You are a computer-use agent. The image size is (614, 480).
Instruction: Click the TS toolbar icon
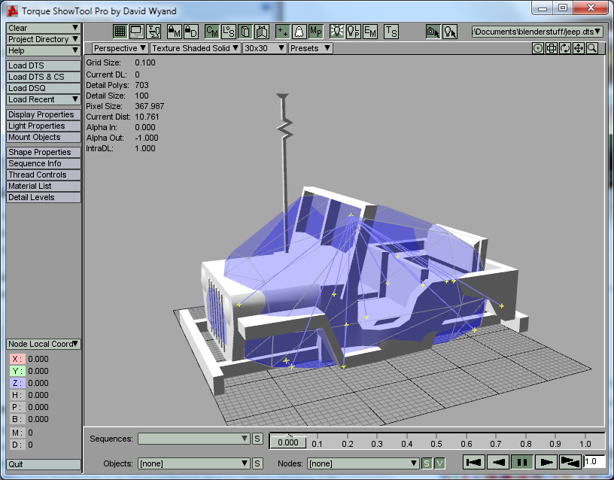tap(391, 32)
